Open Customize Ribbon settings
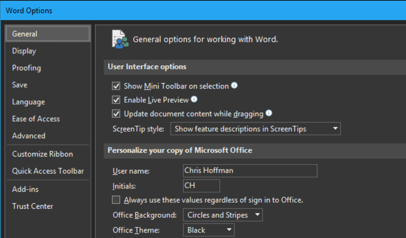Screen dimensions: 406x238 (42, 154)
